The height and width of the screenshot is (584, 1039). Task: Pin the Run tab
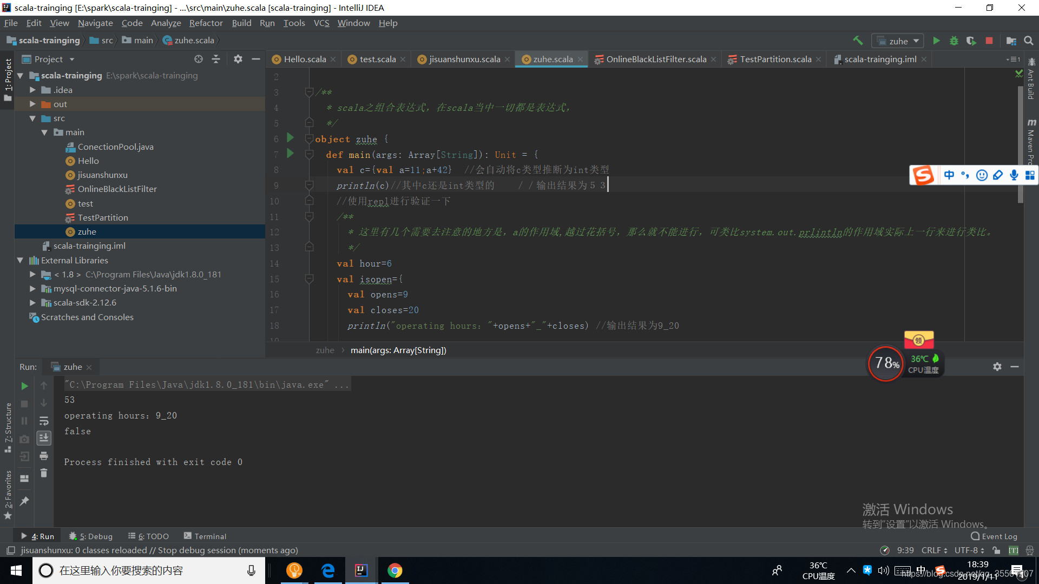click(x=24, y=501)
